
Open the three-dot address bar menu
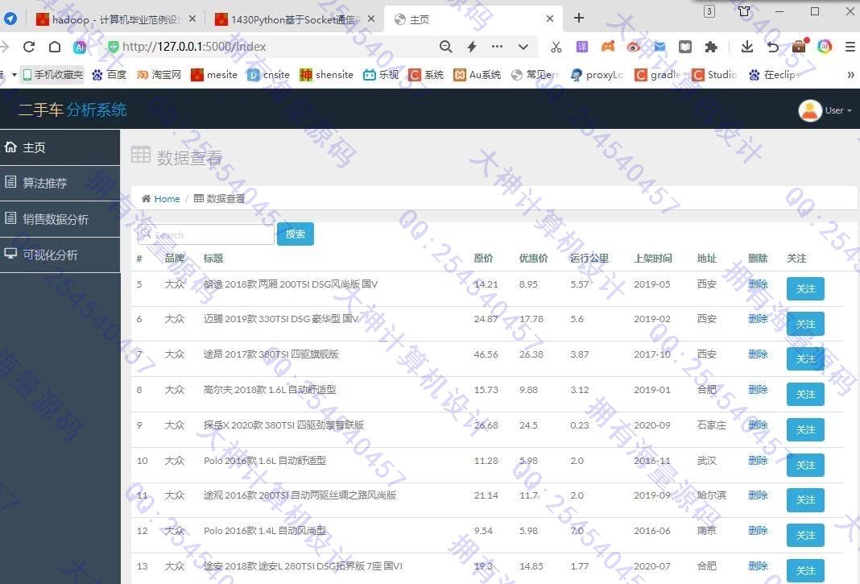tap(498, 47)
